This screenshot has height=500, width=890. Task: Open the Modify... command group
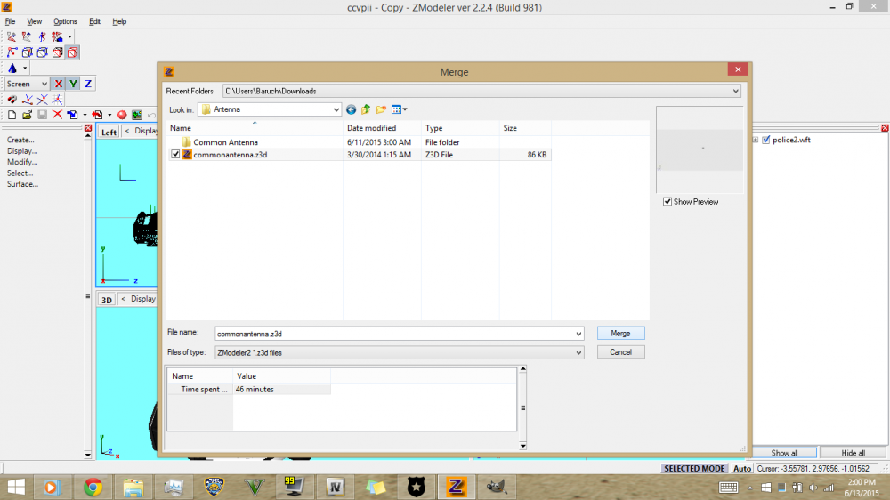22,162
